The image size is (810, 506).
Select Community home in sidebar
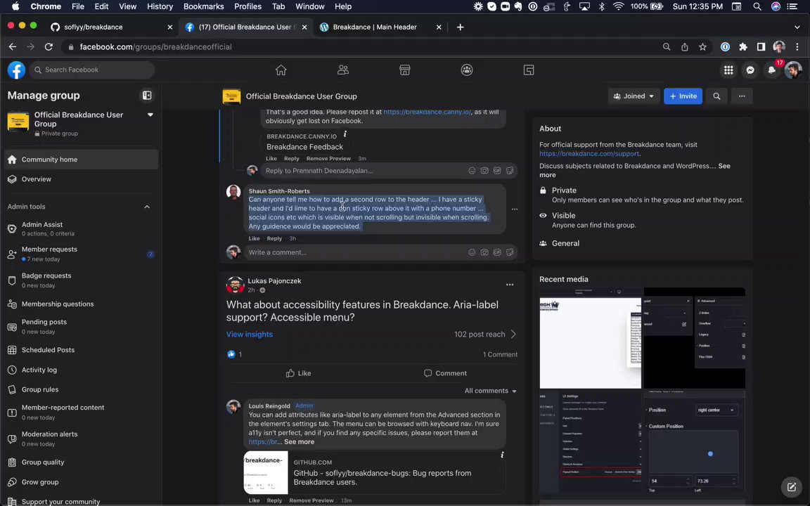pyautogui.click(x=81, y=160)
